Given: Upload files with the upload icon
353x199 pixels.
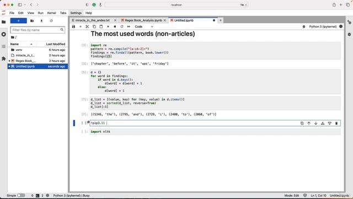Looking at the screenshot, I should 41,21.
